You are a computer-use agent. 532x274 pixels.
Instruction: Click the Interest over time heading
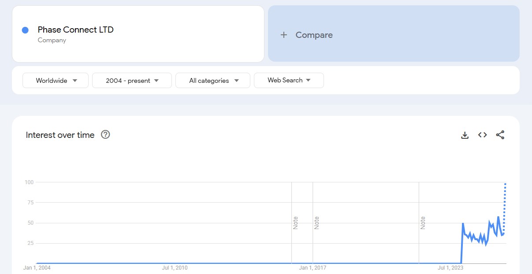tap(60, 135)
